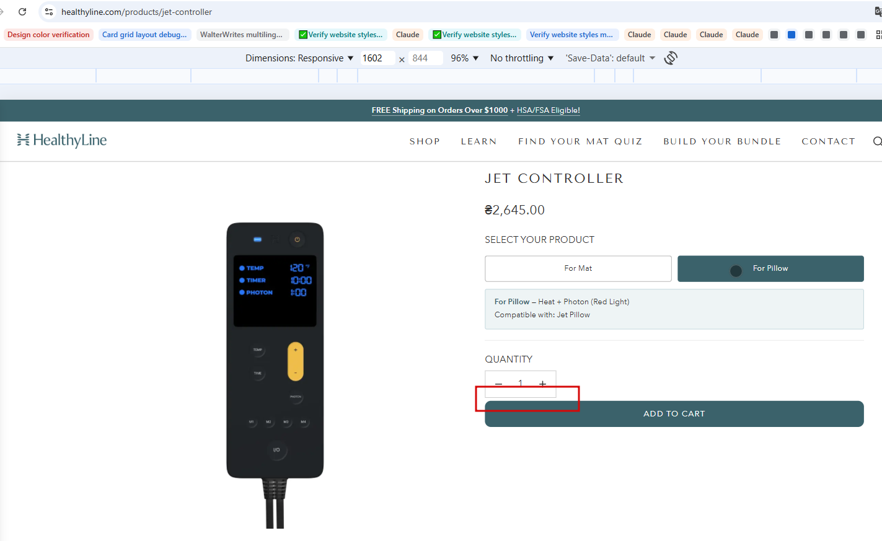Image resolution: width=882 pixels, height=541 pixels.
Task: Open the Dimensions: Responsive dropdown
Action: coord(299,58)
